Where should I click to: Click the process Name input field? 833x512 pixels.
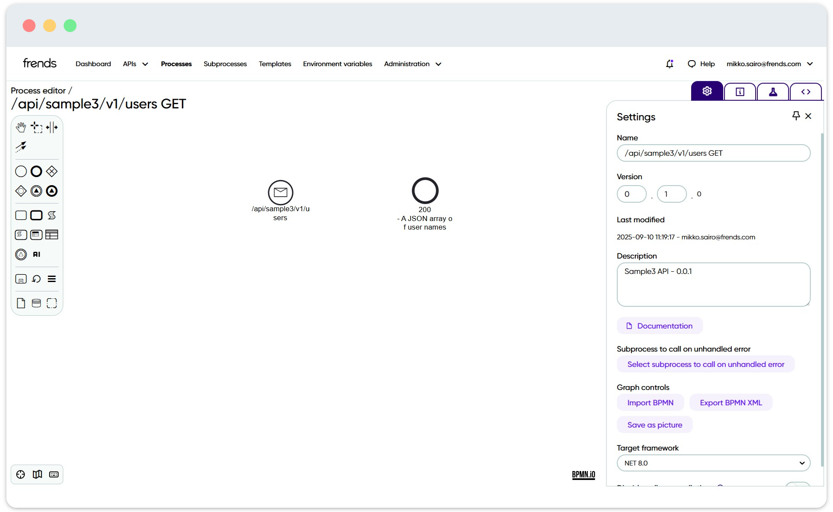(713, 153)
